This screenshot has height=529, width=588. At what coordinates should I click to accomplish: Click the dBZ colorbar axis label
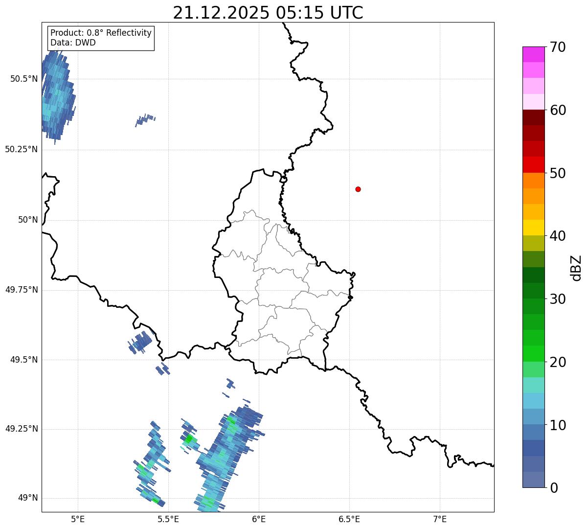click(x=576, y=267)
